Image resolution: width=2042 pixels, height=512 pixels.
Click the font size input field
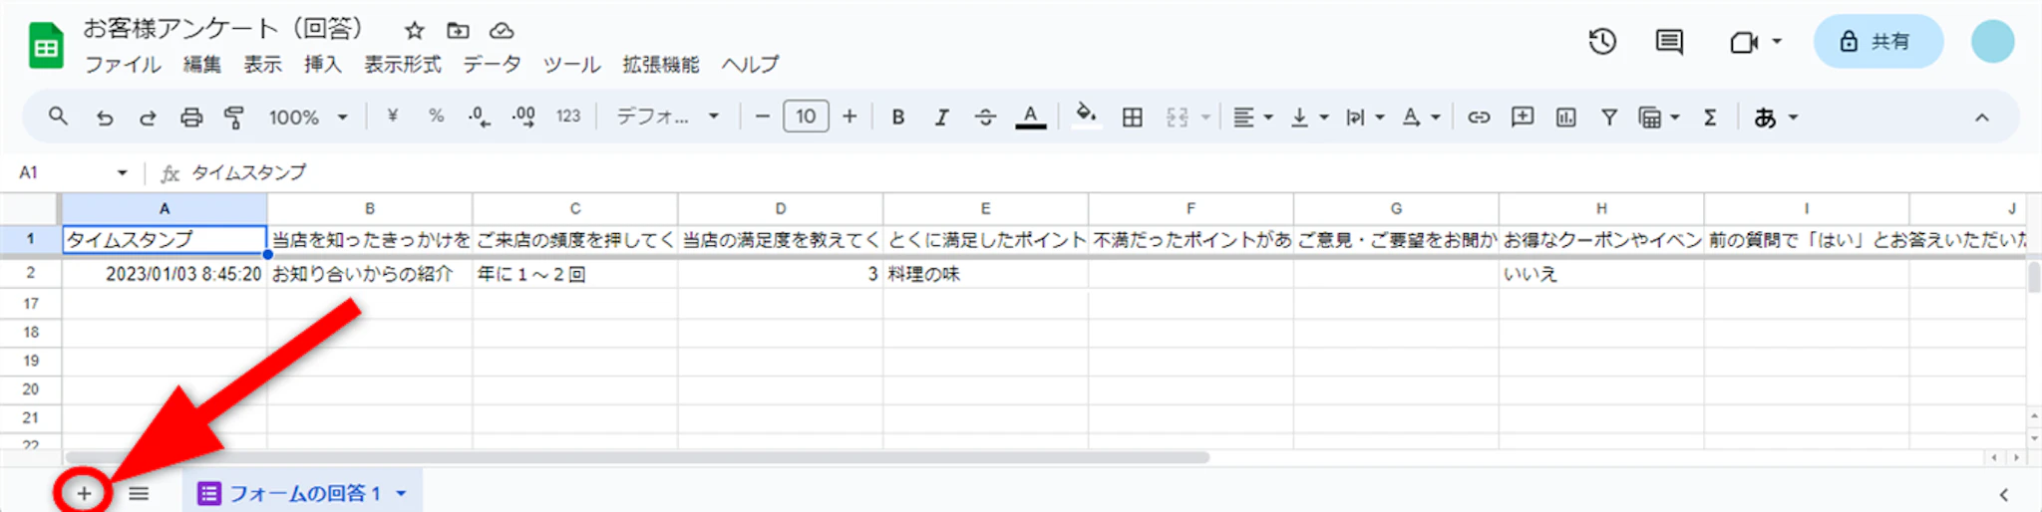click(806, 118)
